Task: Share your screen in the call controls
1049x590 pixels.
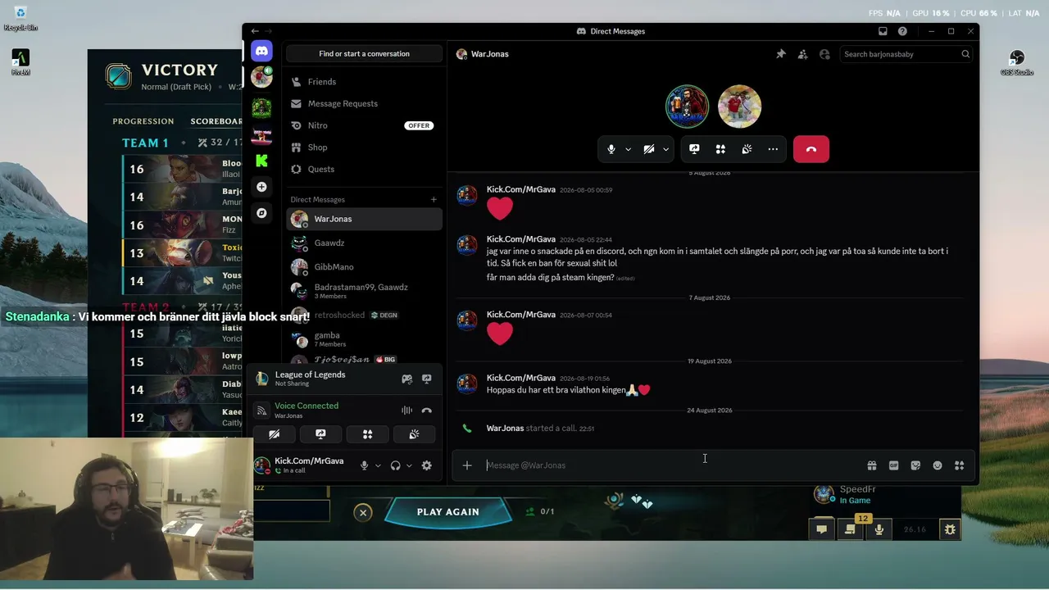Action: [x=694, y=149]
